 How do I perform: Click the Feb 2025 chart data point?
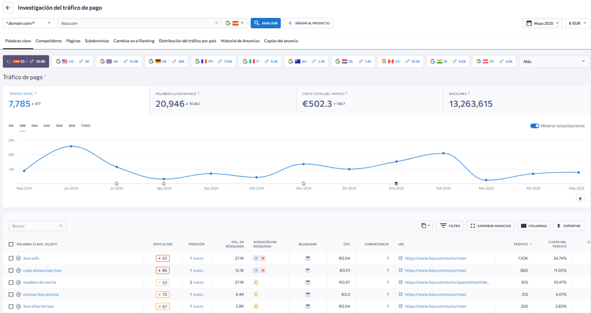tap(444, 153)
